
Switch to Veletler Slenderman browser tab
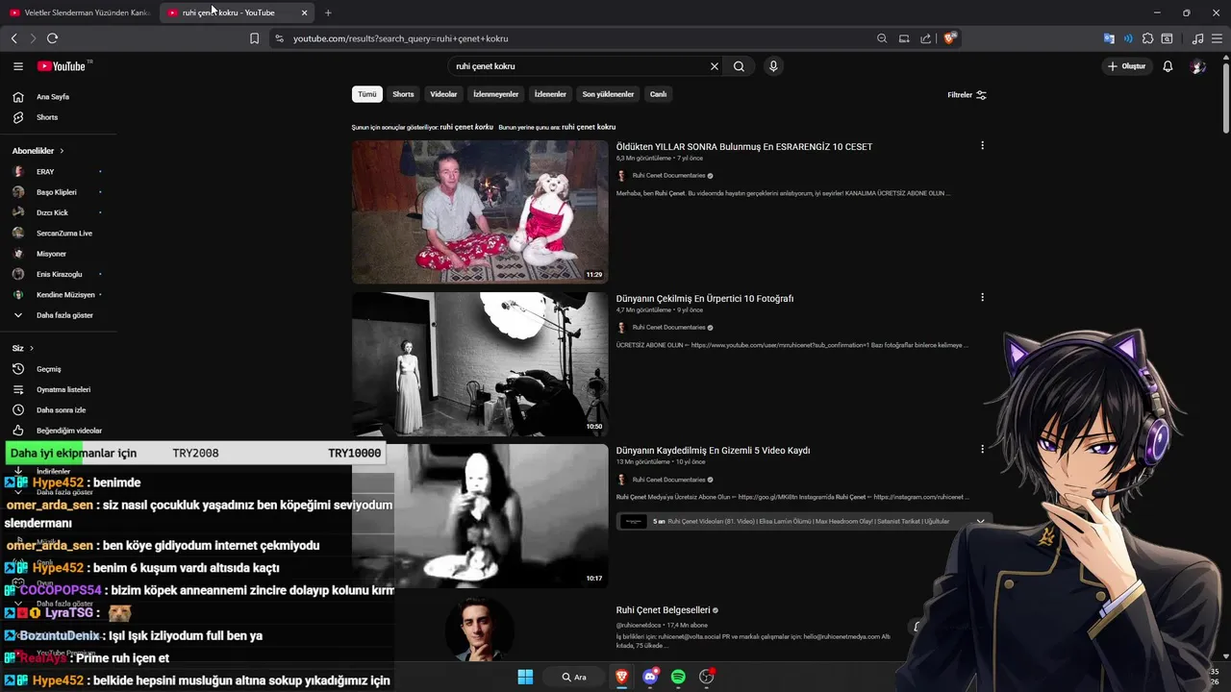point(80,12)
